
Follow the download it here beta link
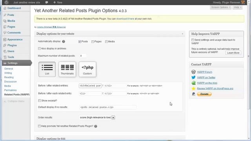tap(125, 19)
